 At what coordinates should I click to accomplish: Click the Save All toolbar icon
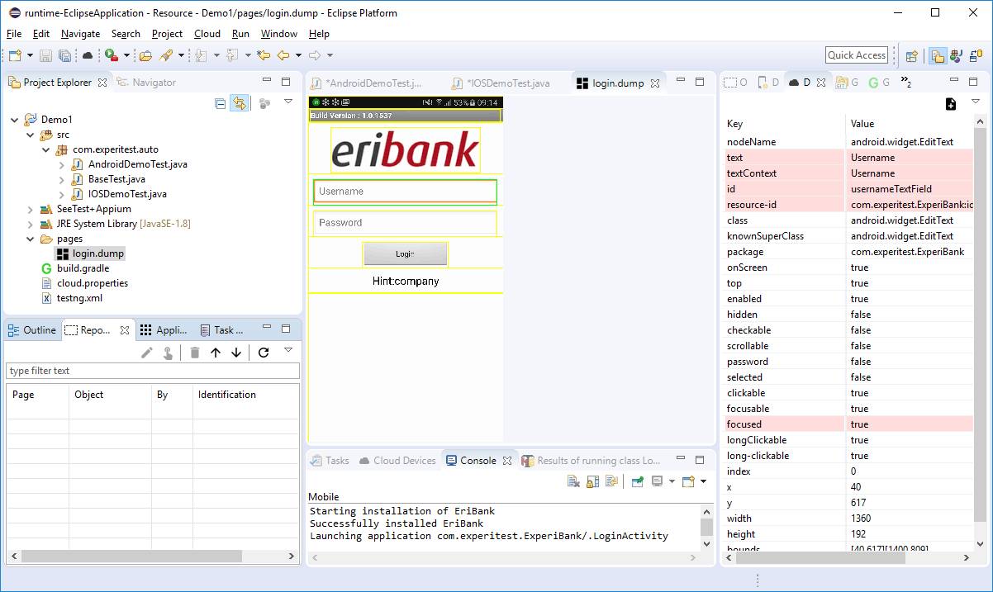tap(64, 55)
